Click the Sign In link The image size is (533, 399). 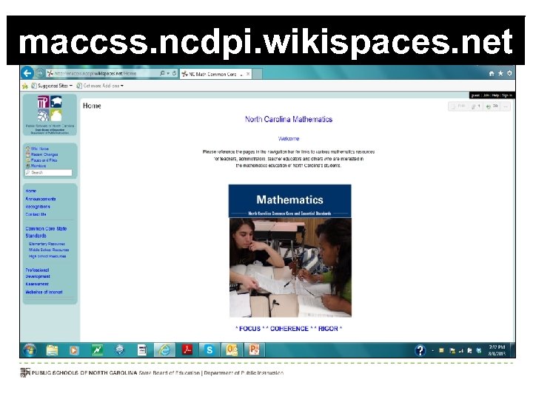pos(506,95)
